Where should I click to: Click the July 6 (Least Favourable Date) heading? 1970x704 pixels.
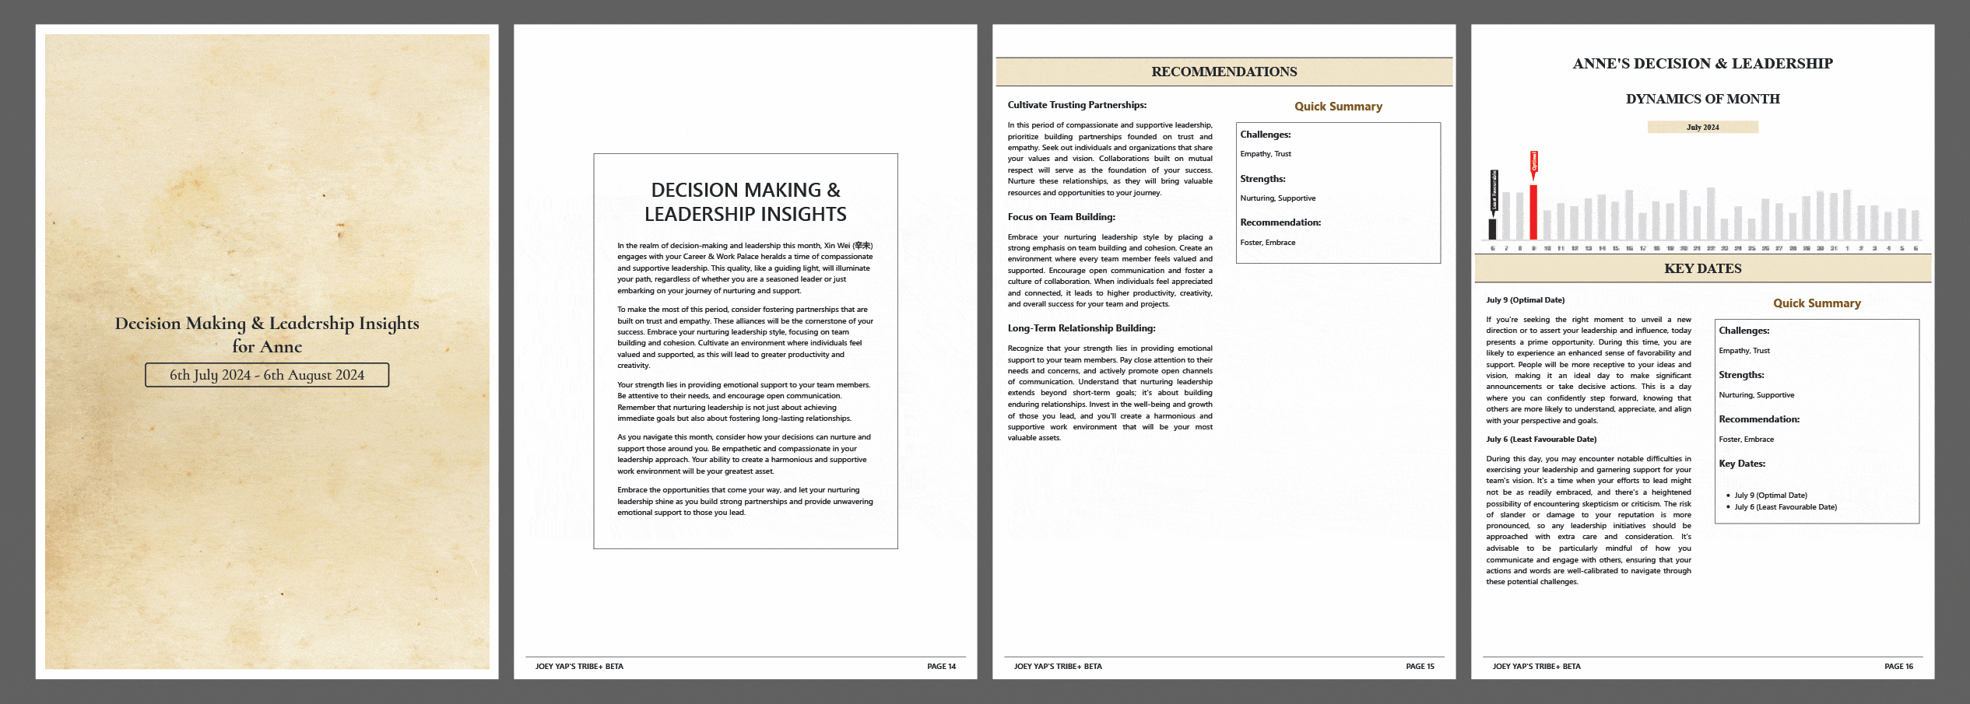point(1540,440)
